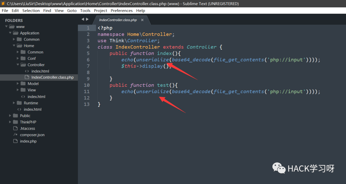Go to previous tab with left arrow
Viewport: 346px width, 184px height.
tap(83, 20)
